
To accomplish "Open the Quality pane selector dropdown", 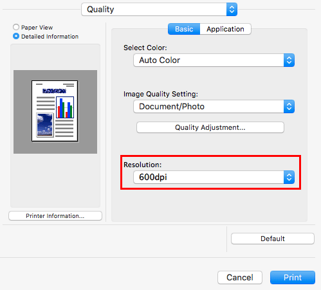I will (160, 10).
